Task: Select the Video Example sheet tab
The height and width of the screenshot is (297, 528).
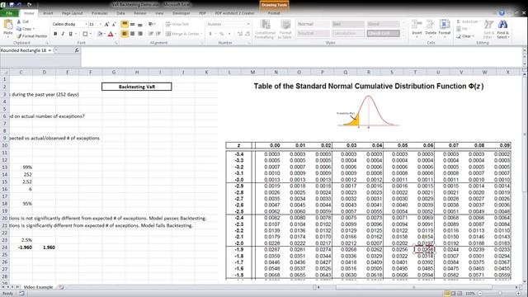Action: pos(38,287)
